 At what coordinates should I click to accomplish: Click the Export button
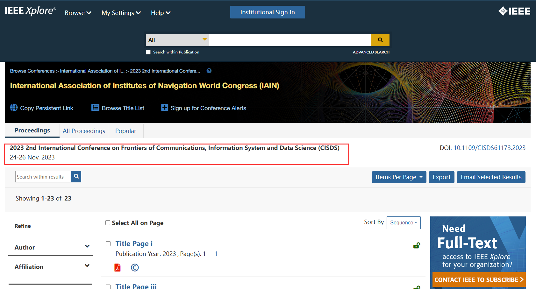(442, 177)
